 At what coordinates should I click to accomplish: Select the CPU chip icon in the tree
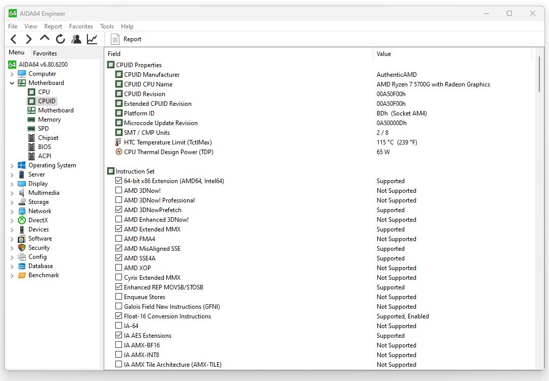coord(32,92)
